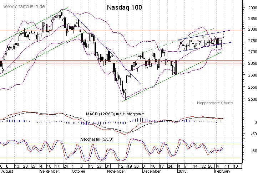Click the 2850 price axis label
Screen dimensions: 258x173
253,19
